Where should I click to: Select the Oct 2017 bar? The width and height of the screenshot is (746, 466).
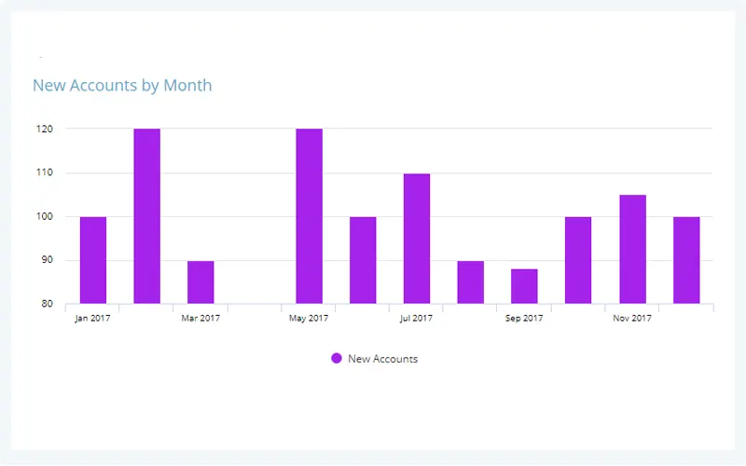tap(578, 260)
